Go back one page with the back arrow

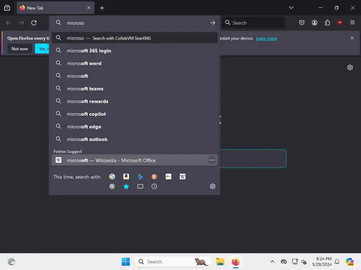click(8, 23)
